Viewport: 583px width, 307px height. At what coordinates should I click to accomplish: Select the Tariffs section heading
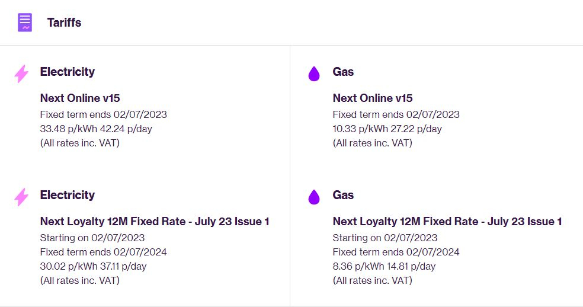point(64,23)
